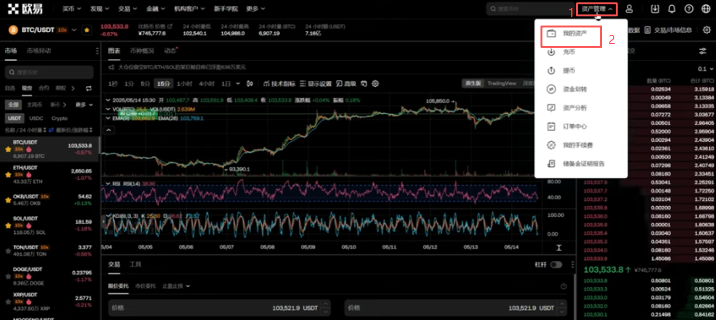The image size is (716, 320).
Task: Open chart settings gear in toolbar
Action: (x=375, y=83)
